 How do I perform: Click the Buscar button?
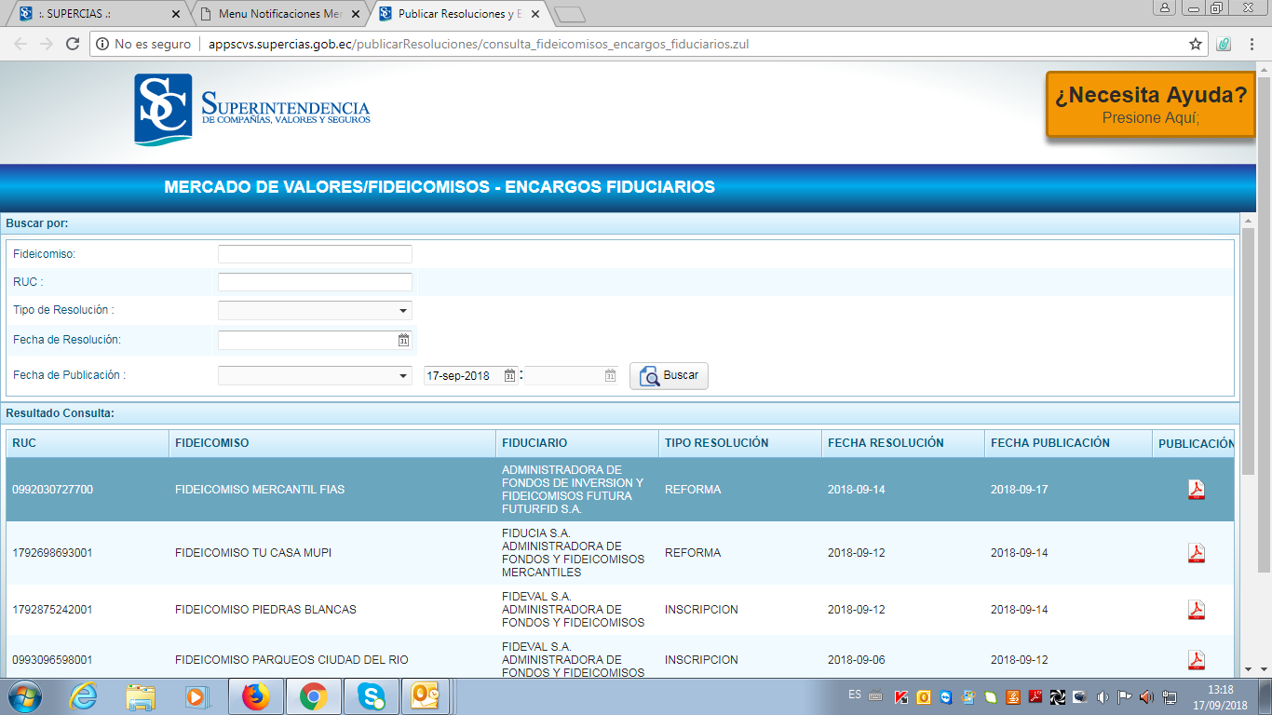point(669,375)
